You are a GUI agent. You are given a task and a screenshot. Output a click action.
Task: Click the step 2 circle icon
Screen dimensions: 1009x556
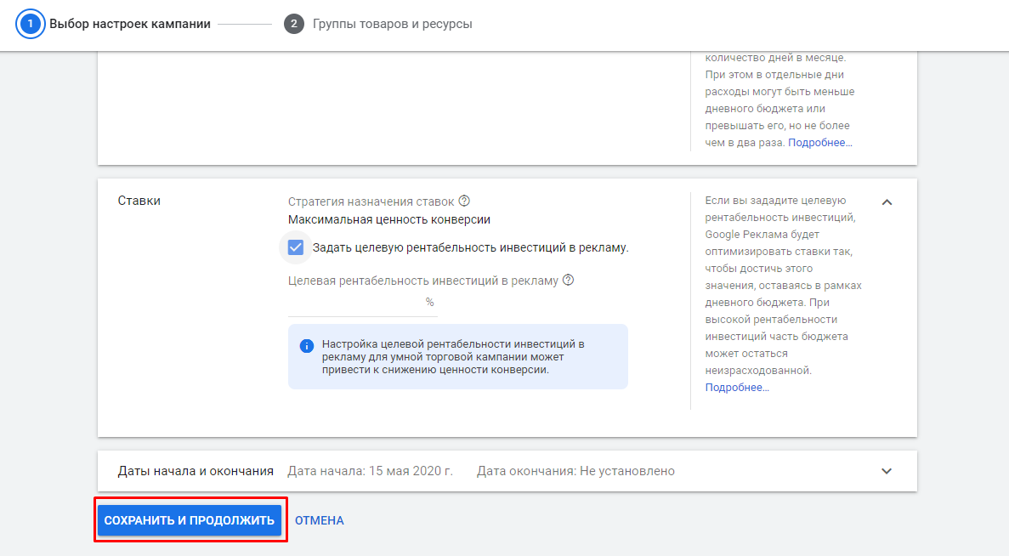[294, 24]
